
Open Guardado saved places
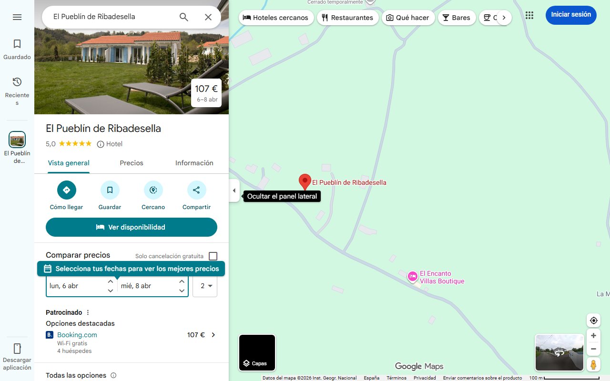tap(17, 50)
